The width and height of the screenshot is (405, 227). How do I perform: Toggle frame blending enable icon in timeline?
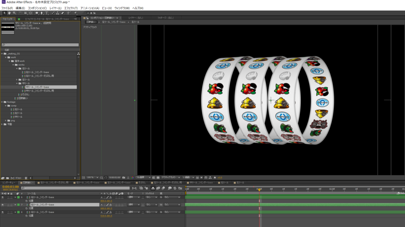[158, 188]
